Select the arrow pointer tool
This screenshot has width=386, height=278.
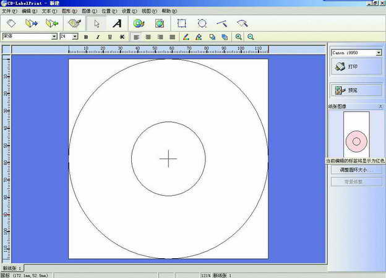click(x=95, y=24)
